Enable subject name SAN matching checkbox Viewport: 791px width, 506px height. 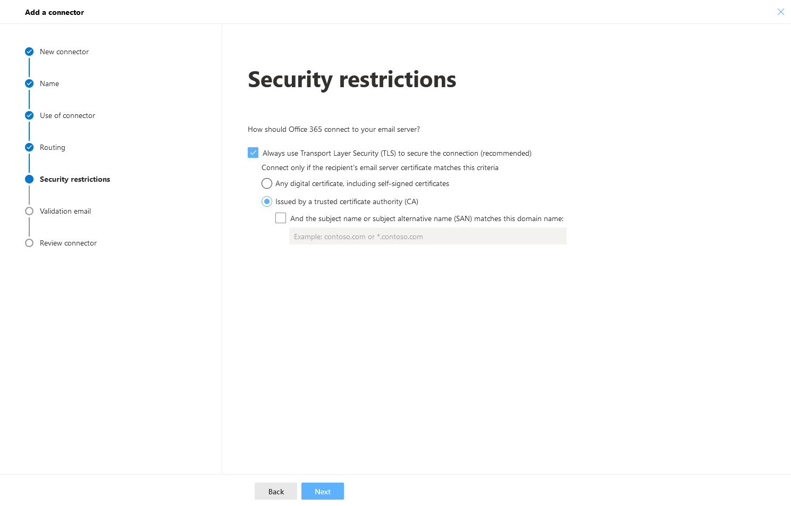[x=281, y=218]
